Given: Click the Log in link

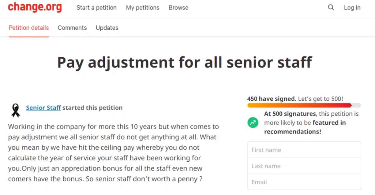Looking at the screenshot, I should tap(352, 8).
